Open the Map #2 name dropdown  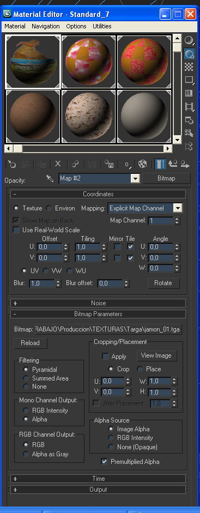[x=135, y=178]
